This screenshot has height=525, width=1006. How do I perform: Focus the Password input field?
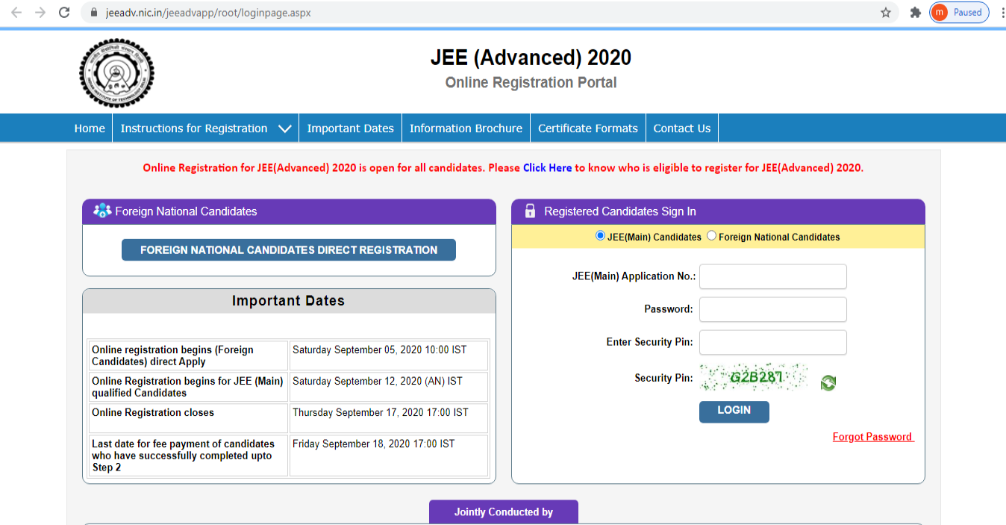click(773, 309)
